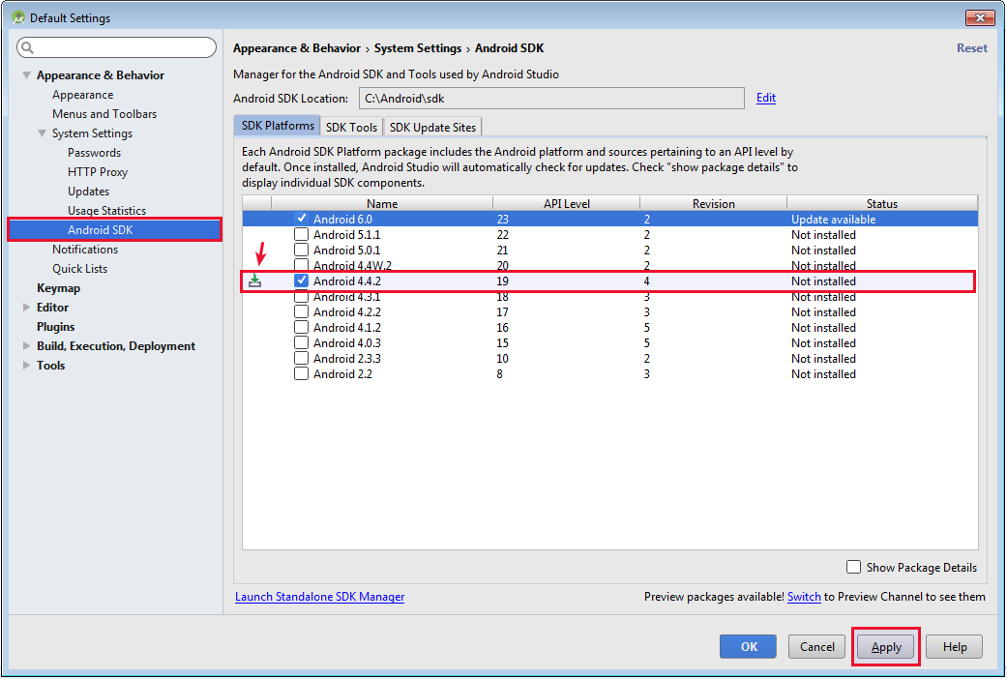1007x679 pixels.
Task: Click the search magnifier icon in settings
Action: pyautogui.click(x=27, y=47)
